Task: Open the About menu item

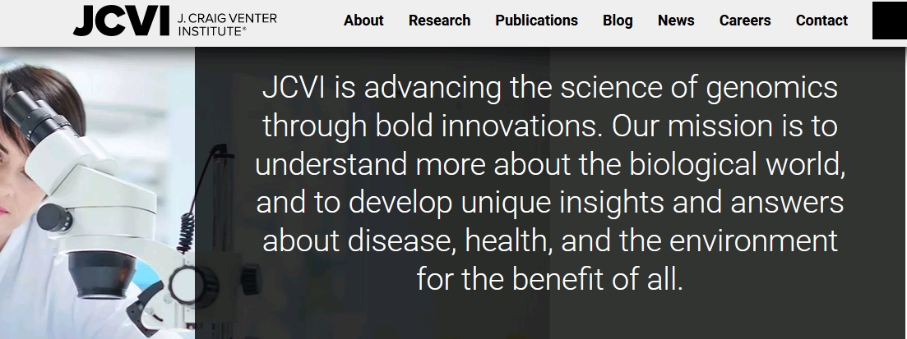Action: 363,21
